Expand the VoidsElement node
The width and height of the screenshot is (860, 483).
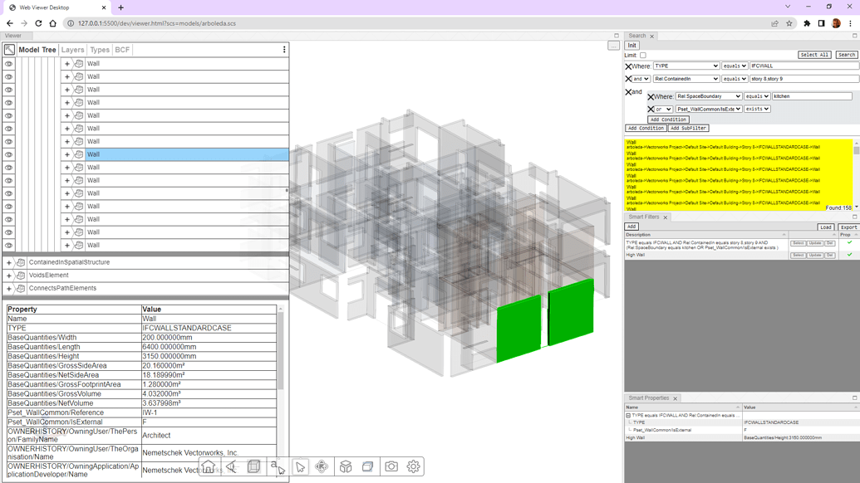pos(9,276)
